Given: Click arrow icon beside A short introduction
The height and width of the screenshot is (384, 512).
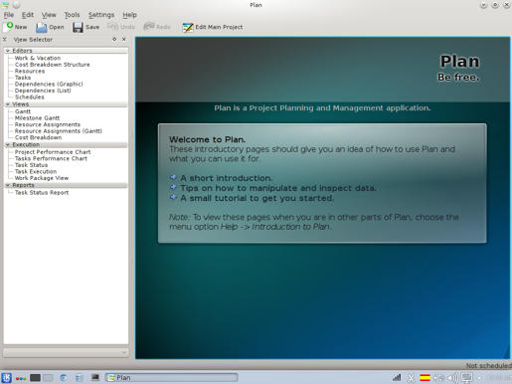Looking at the screenshot, I should (x=173, y=177).
